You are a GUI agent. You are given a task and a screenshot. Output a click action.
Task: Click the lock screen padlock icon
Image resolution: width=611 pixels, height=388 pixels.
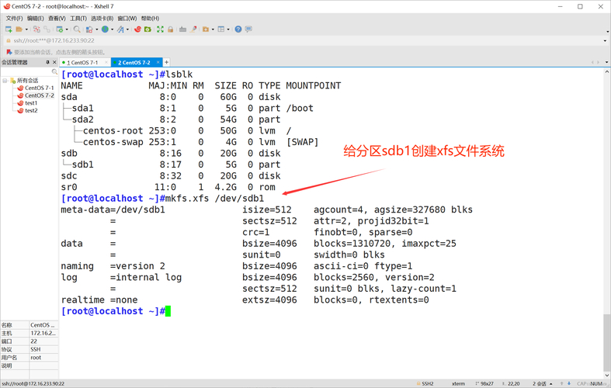pyautogui.click(x=170, y=29)
